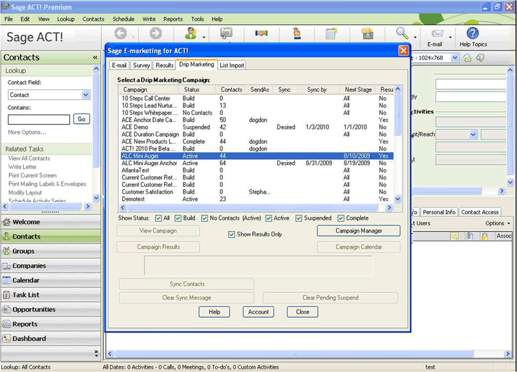Open dropdown arrow next to New Contact icon
Viewport: 517px width, 372px height.
point(204,37)
